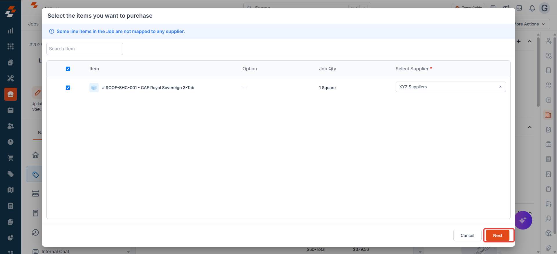Open the clipboard check sidebar icon
Screen dimensions: 557x254
coord(10,62)
